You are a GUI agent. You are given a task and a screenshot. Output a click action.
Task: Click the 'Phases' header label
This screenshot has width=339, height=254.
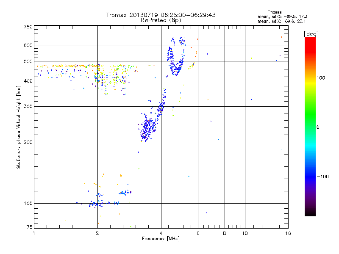tap(274, 12)
